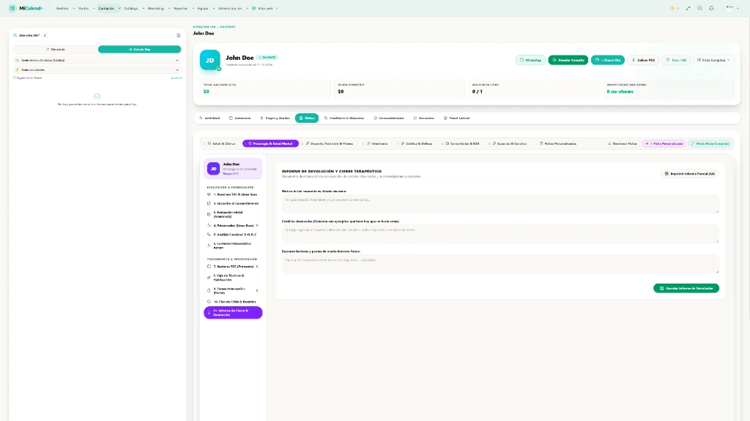Select the Cola de Hoy toggle

(140, 49)
